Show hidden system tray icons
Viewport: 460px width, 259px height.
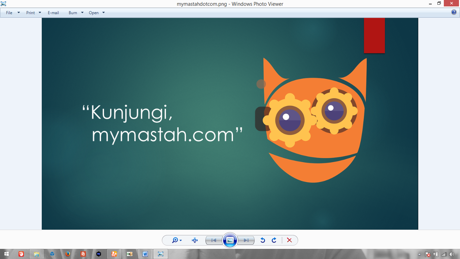[x=419, y=254]
